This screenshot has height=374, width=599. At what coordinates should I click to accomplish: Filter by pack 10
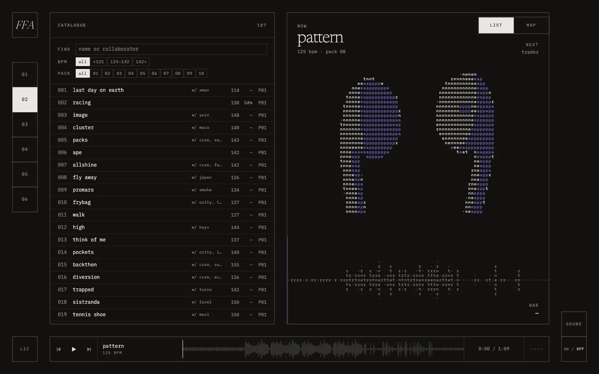tap(201, 74)
